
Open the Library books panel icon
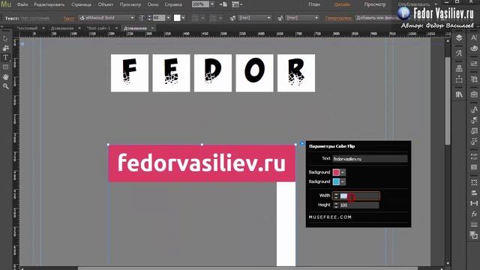[459, 94]
